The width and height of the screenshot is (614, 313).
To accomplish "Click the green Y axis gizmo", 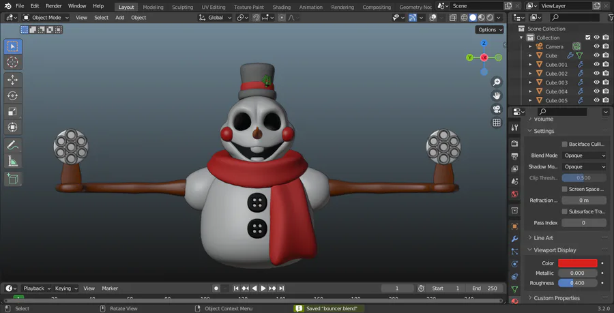I will pyautogui.click(x=470, y=57).
